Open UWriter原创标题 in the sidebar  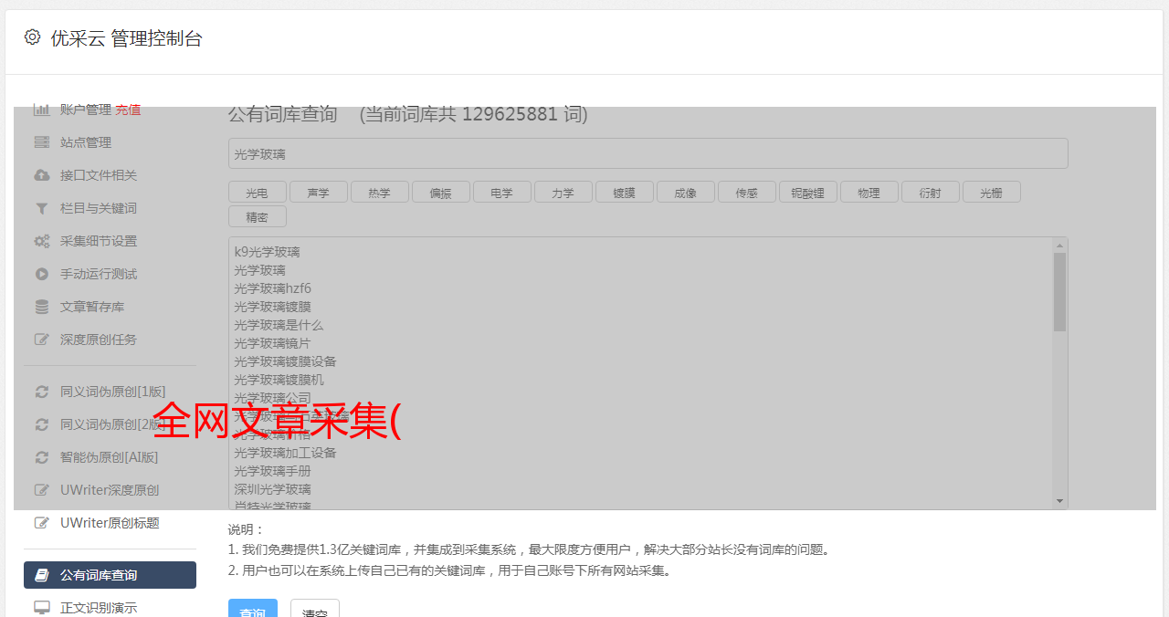pos(110,523)
